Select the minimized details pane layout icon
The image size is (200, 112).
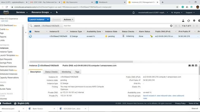[189, 66]
